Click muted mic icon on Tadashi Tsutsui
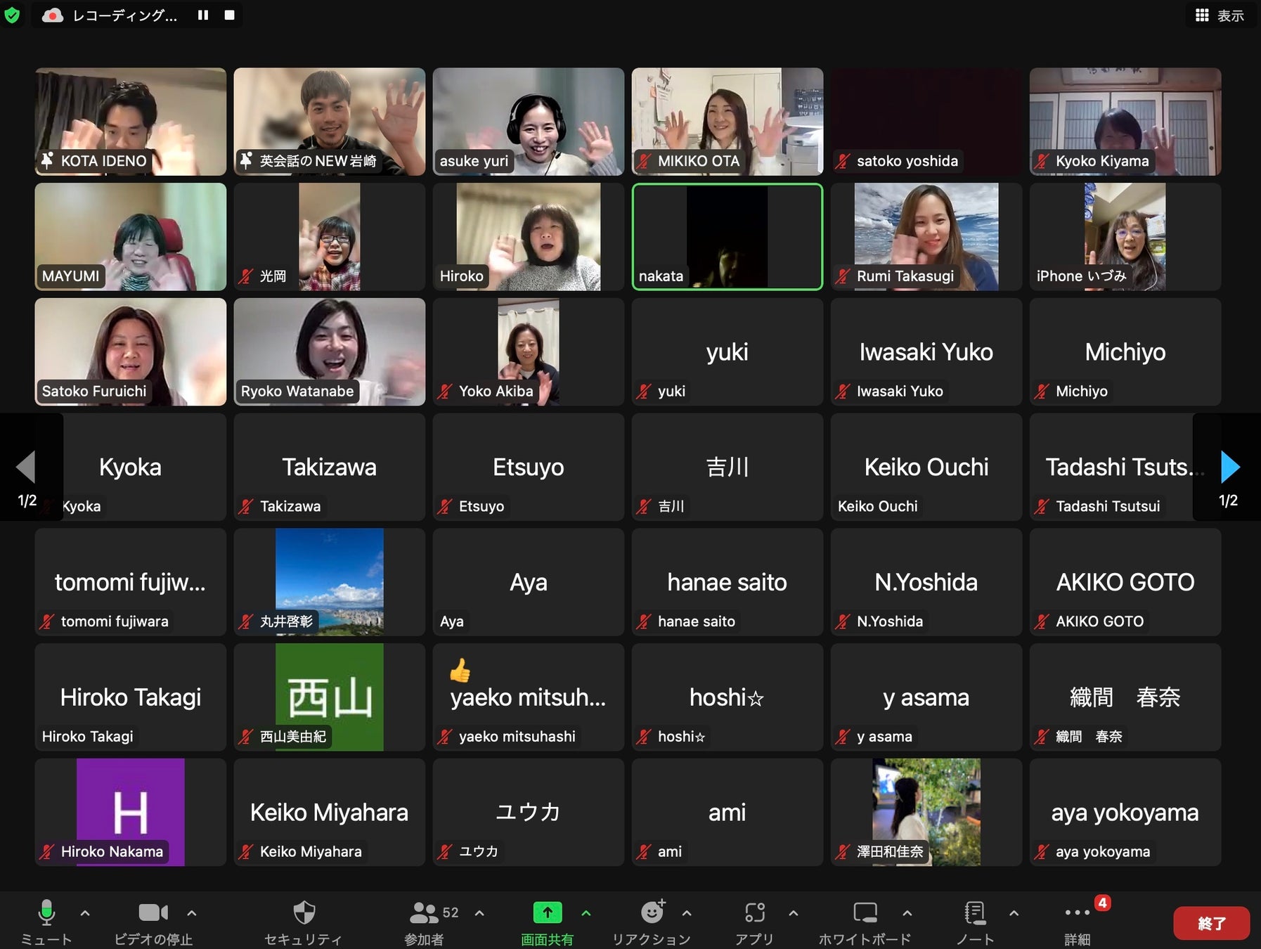 click(x=1042, y=506)
